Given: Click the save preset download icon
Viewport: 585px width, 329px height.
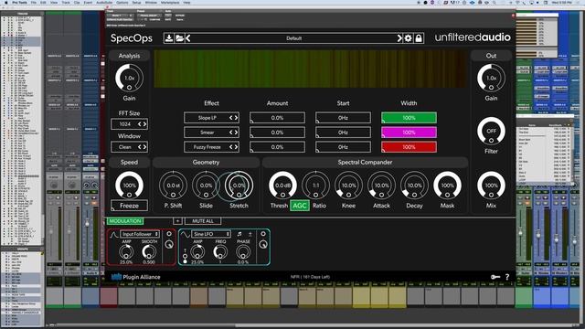Looking at the screenshot, I should pyautogui.click(x=168, y=38).
